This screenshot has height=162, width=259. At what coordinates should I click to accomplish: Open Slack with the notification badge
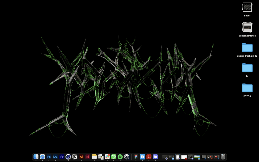click(107, 157)
